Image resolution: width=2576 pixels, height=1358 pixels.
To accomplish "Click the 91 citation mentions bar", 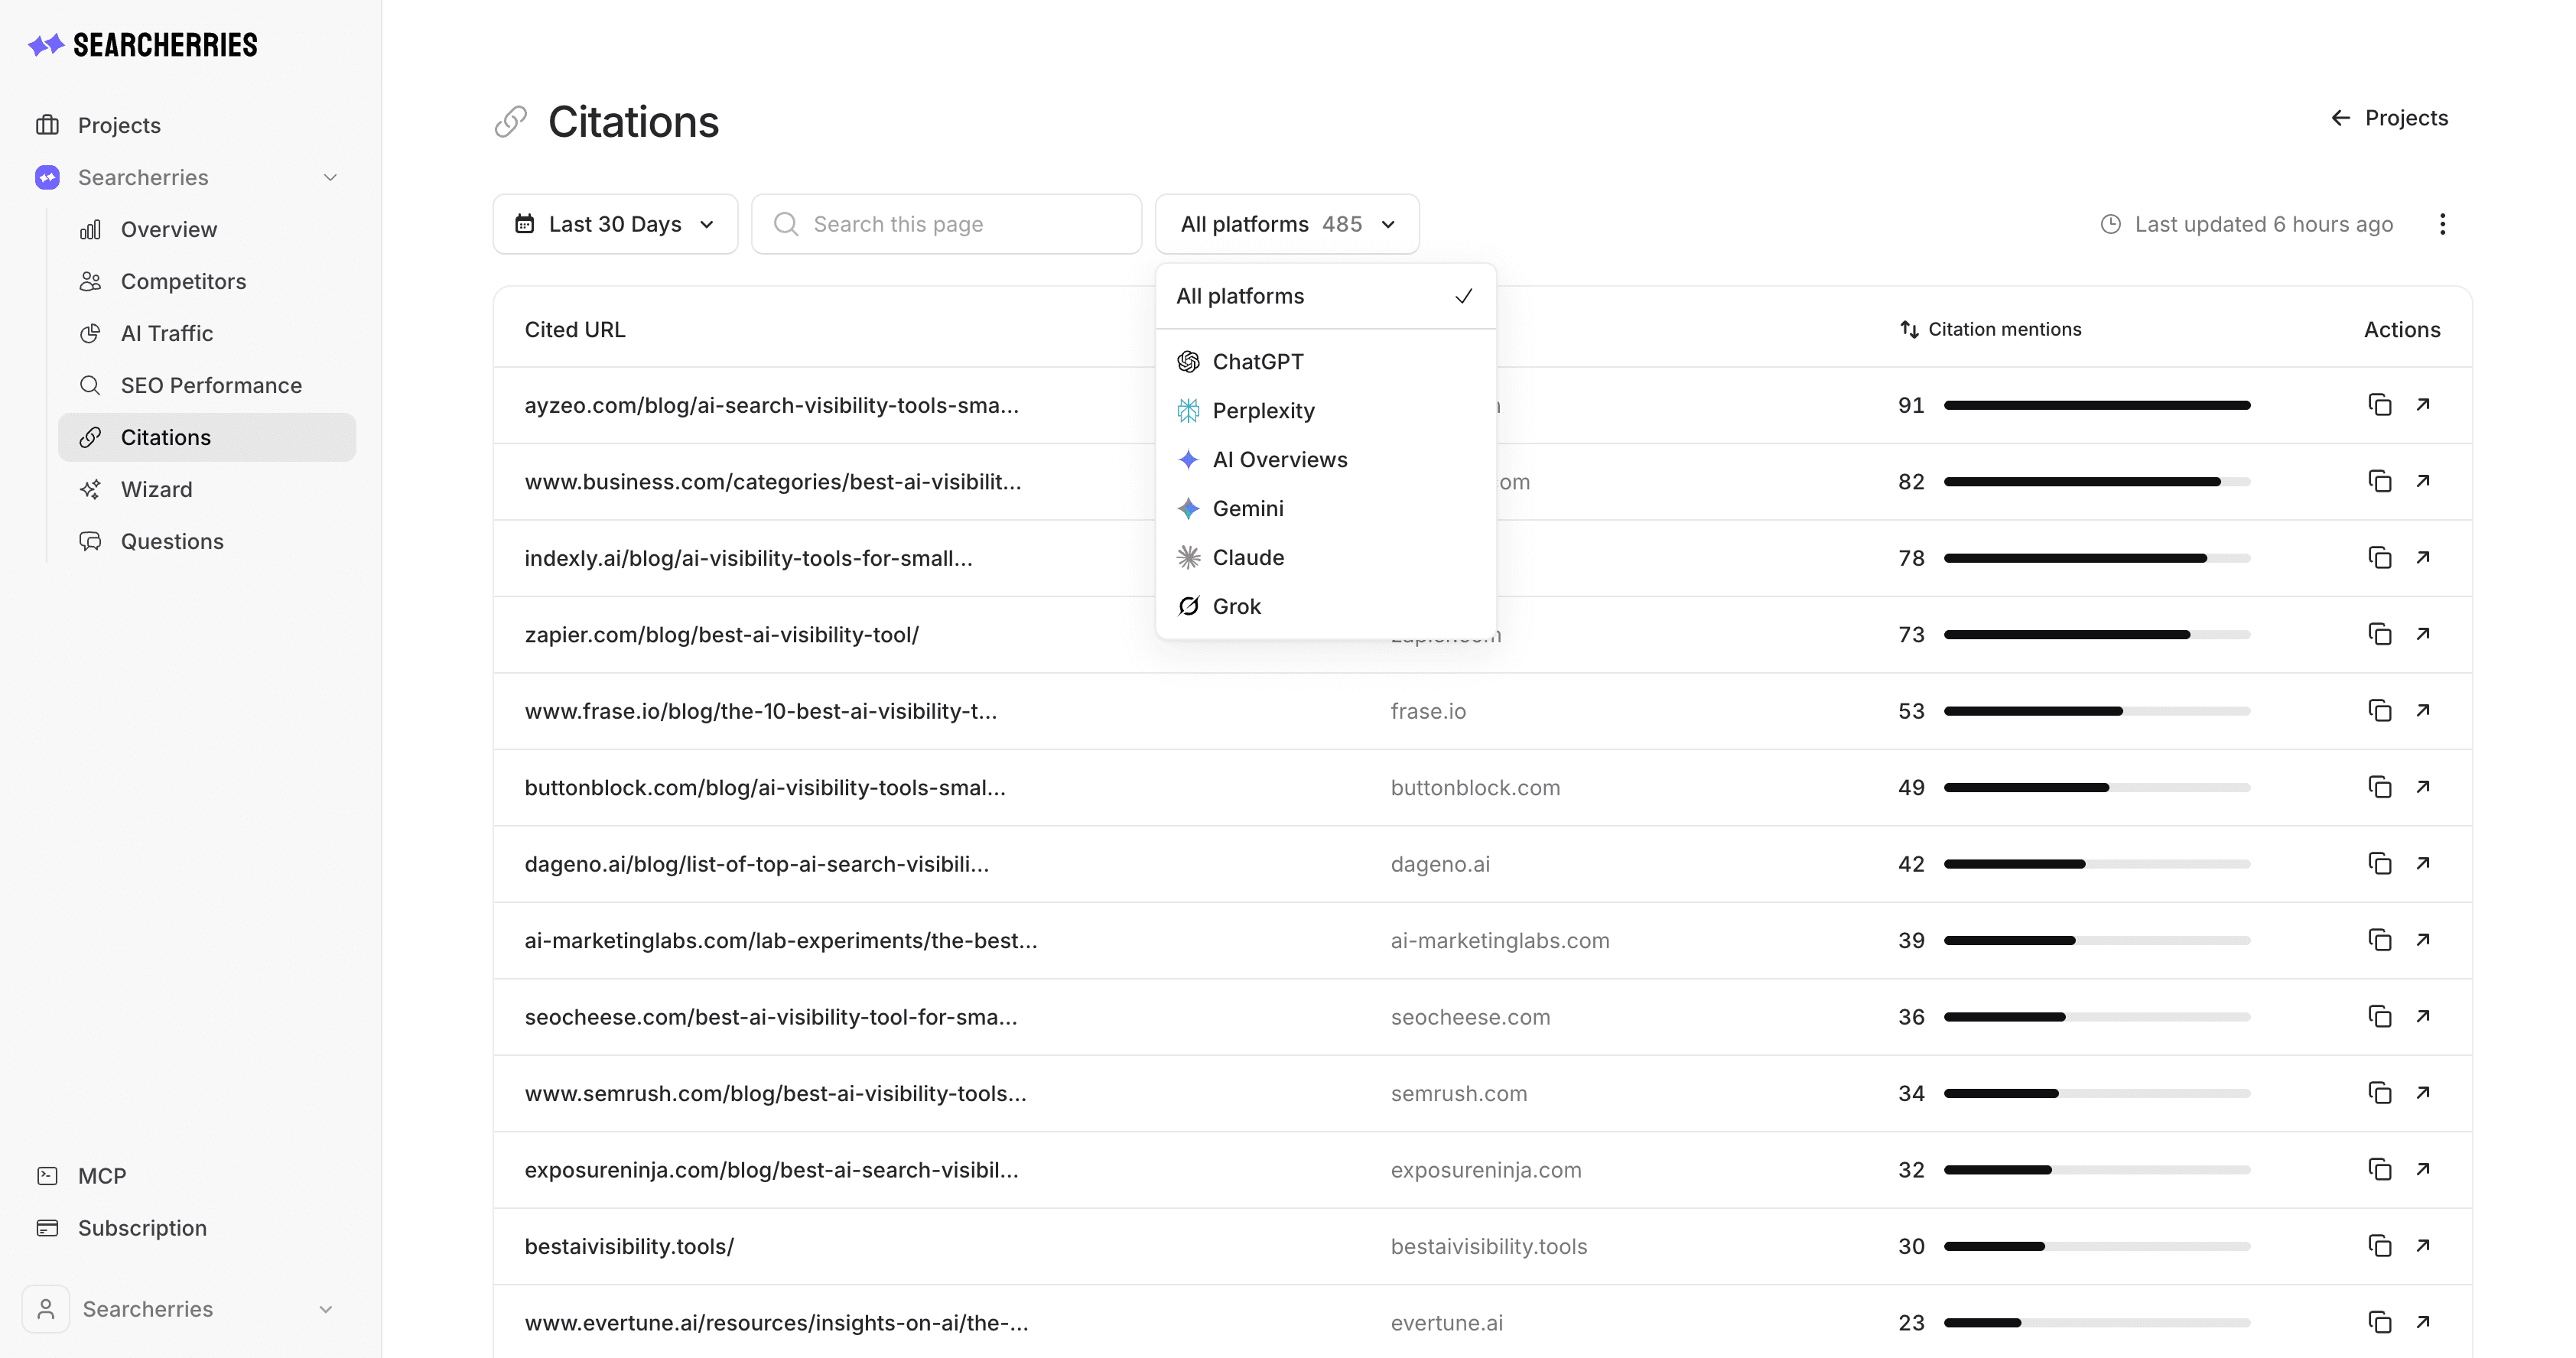I will (2097, 405).
